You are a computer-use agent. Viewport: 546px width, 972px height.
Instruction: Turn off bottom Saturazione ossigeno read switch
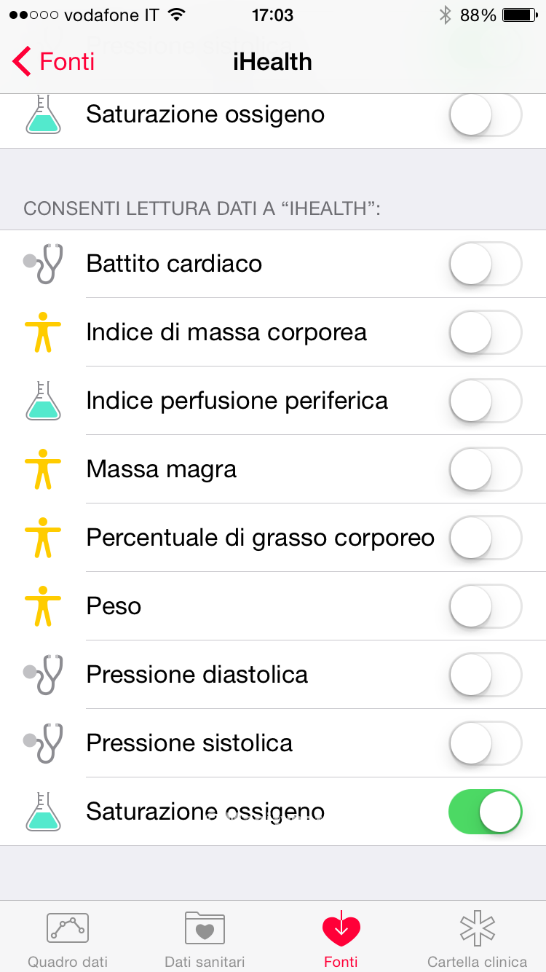click(485, 812)
